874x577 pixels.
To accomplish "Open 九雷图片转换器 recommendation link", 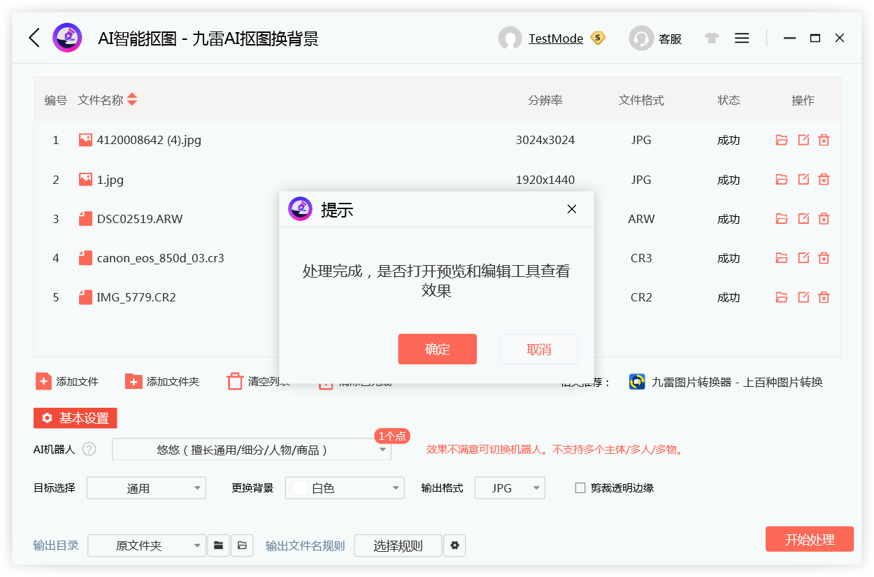I will [726, 382].
